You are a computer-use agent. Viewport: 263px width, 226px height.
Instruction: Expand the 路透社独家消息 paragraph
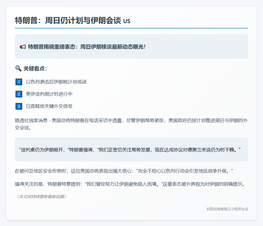pos(131,123)
